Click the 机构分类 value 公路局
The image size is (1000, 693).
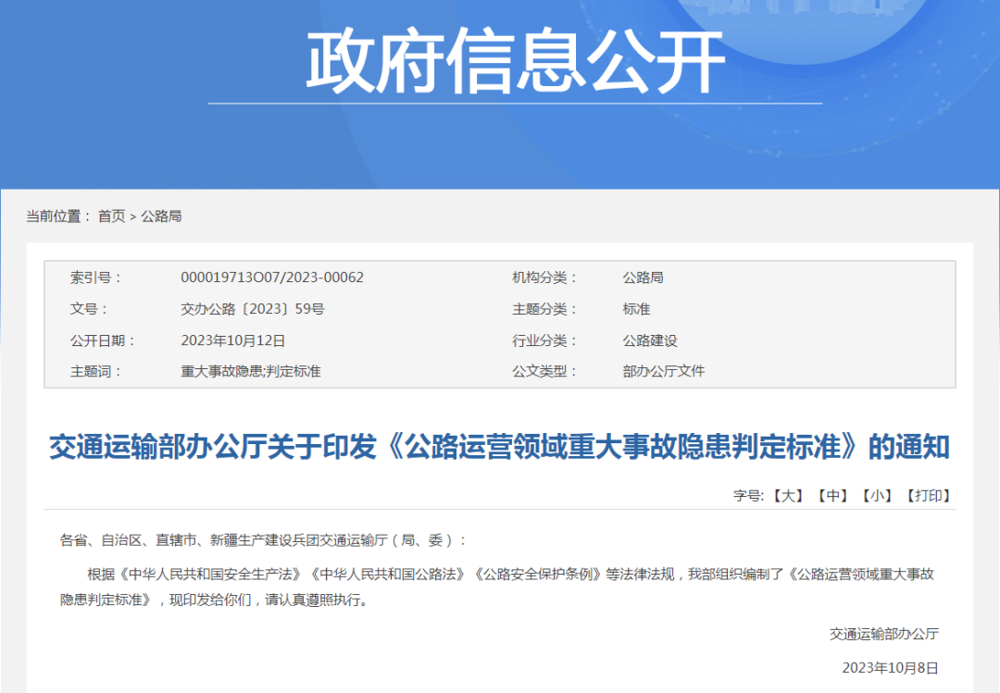pyautogui.click(x=643, y=277)
